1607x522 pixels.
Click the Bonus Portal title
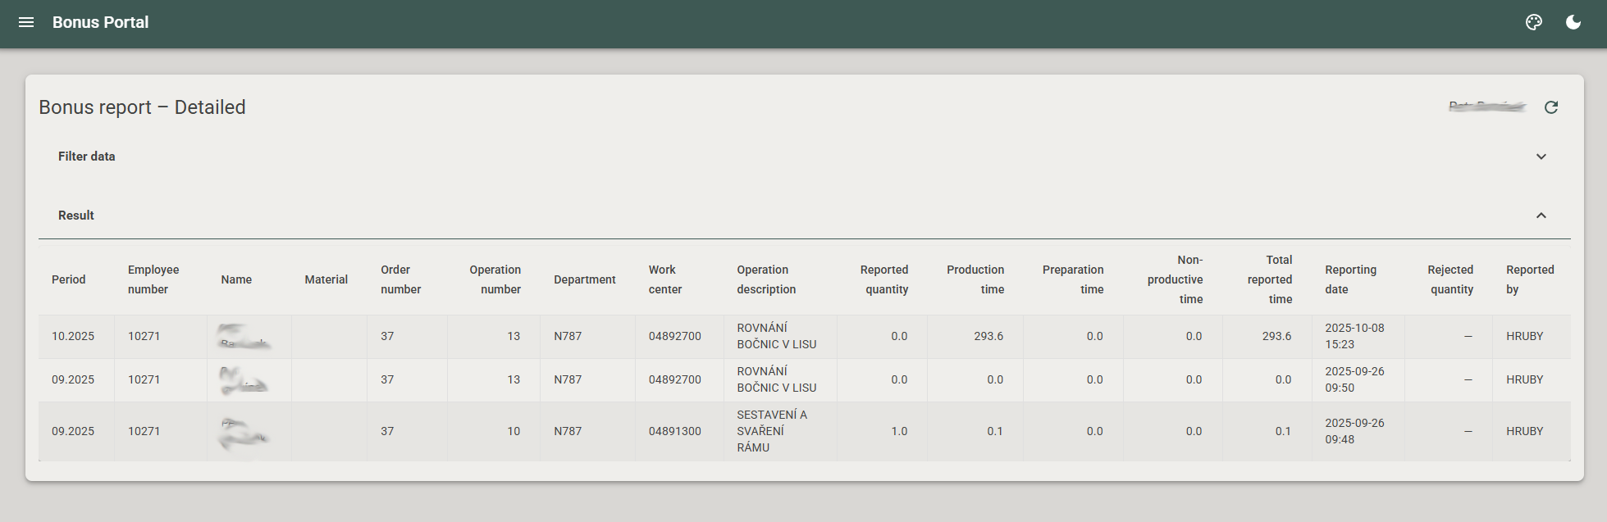pos(100,22)
